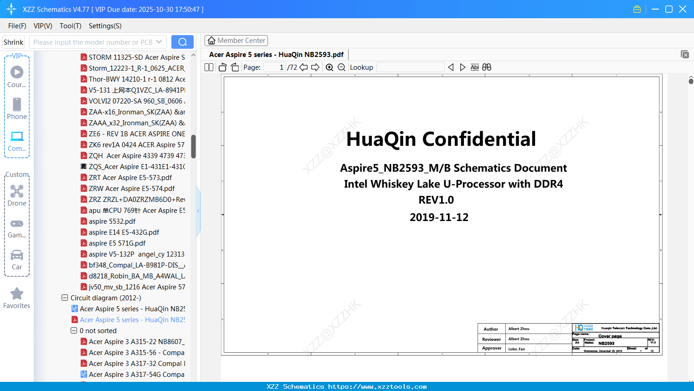Collapse the left file tree panel handle

click(x=198, y=211)
